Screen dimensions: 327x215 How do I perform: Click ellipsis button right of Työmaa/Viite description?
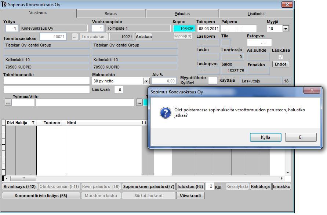click(x=139, y=103)
